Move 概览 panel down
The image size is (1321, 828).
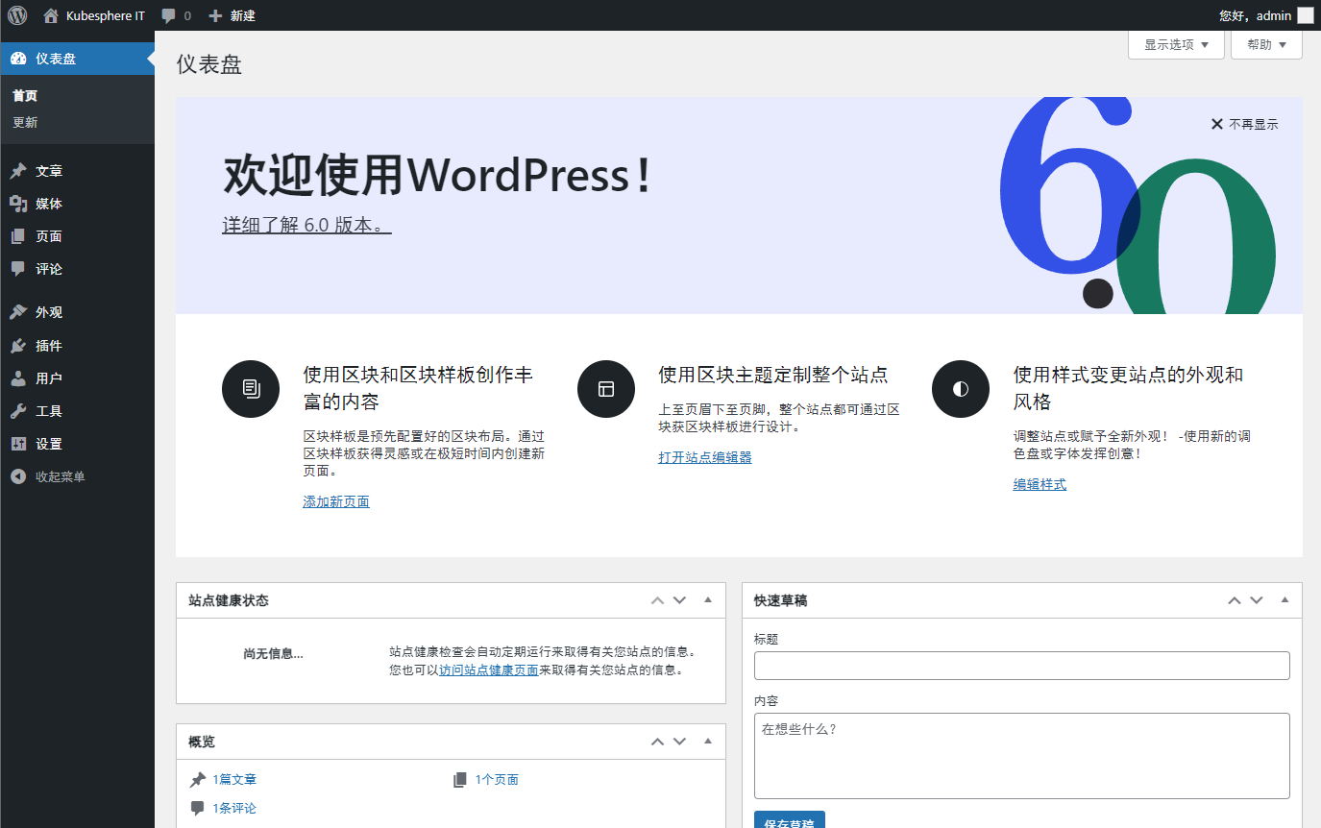pos(679,742)
